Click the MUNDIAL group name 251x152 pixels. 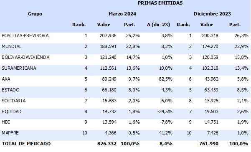[x=12, y=46]
